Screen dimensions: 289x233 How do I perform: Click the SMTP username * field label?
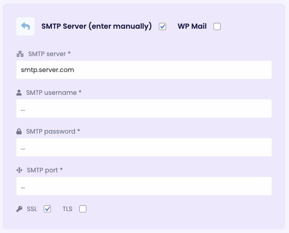[x=54, y=93]
